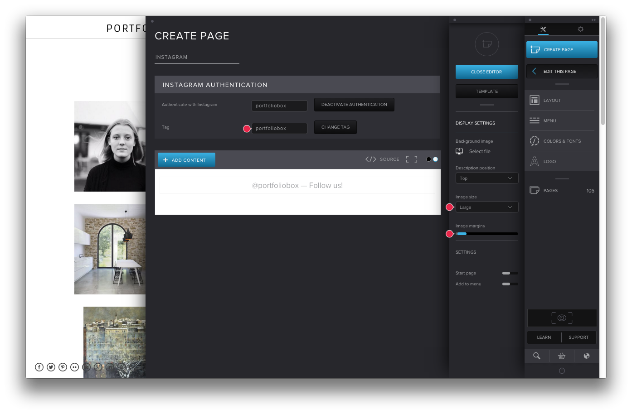The height and width of the screenshot is (414, 632).
Task: Open the LinkedIn social icon
Action: 110,367
